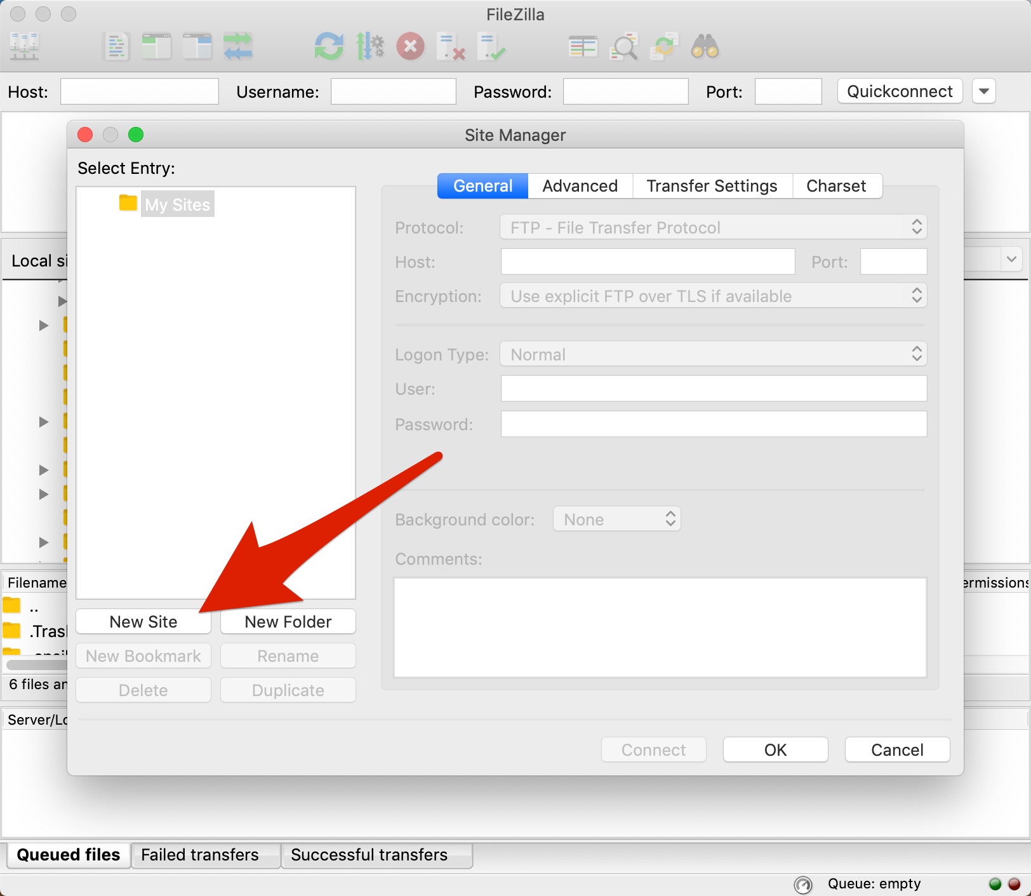Click the Quickconnect button
Viewport: 1031px width, 896px height.
(900, 91)
